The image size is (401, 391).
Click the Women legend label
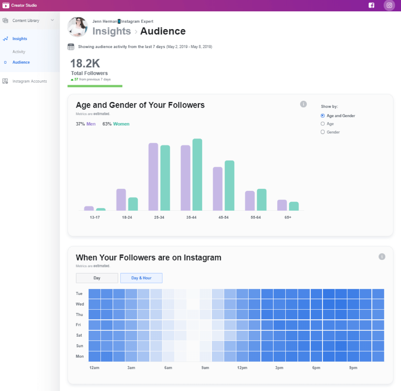coord(121,124)
